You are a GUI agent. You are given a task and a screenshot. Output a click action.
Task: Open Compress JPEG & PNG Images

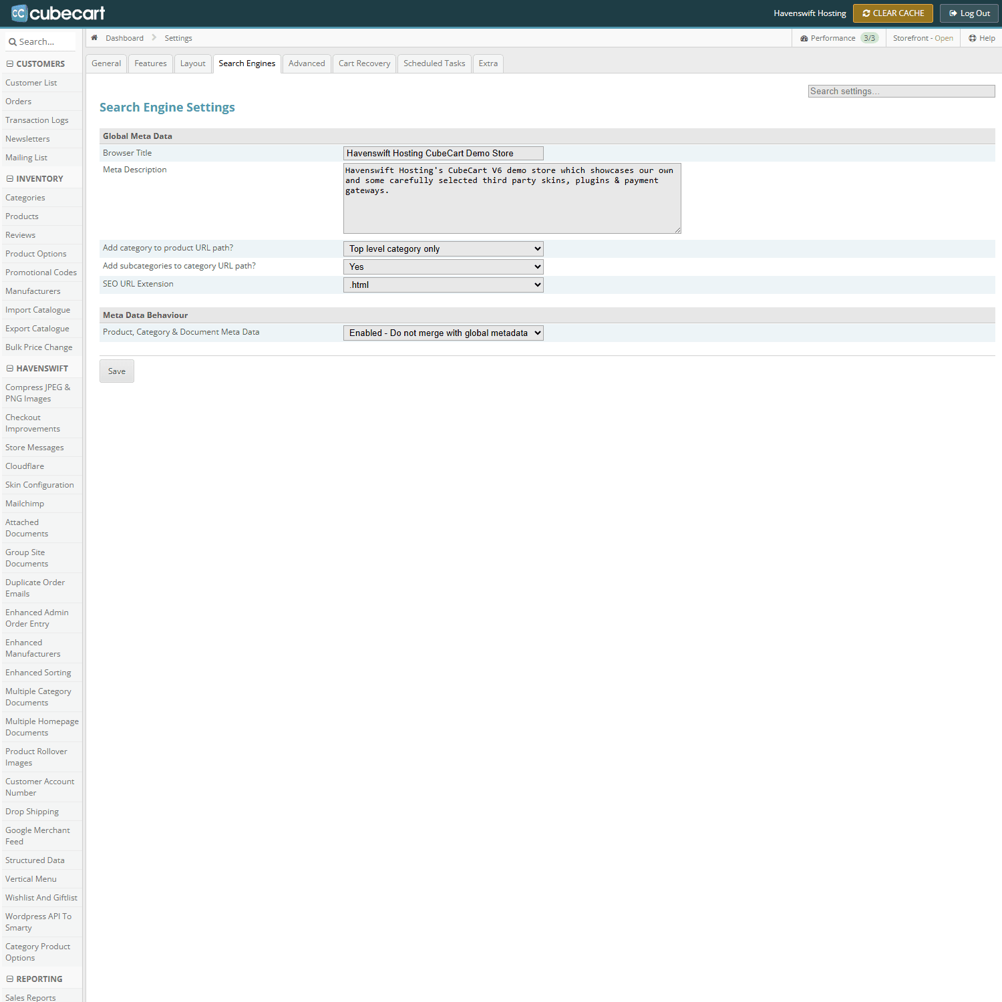point(38,393)
